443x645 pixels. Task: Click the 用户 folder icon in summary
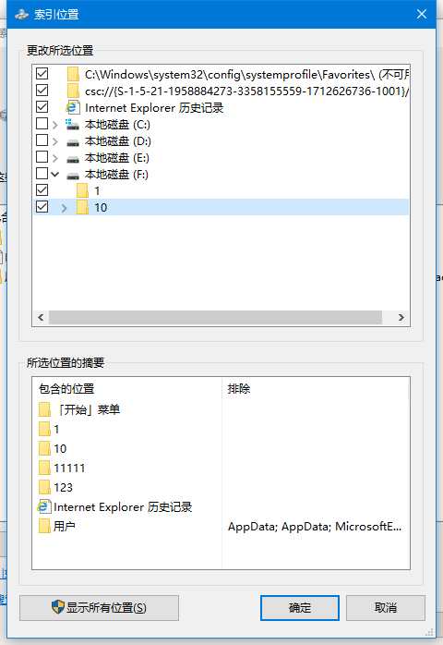(44, 526)
